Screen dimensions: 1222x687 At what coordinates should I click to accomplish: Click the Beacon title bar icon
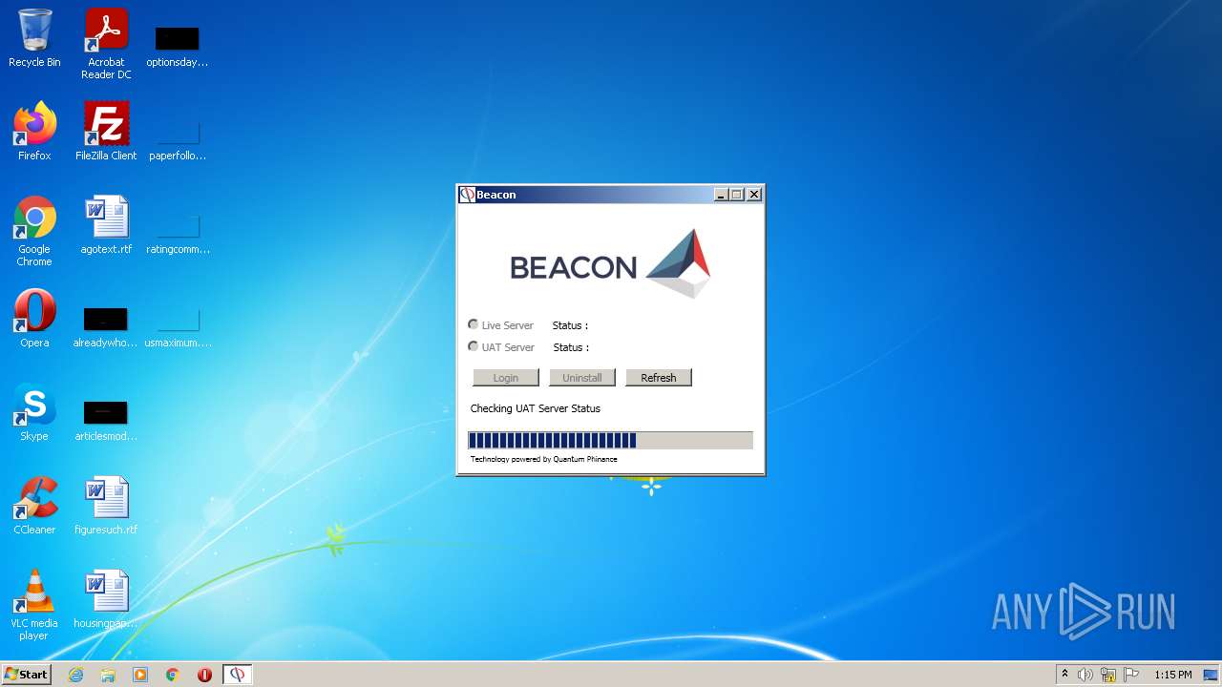point(468,195)
